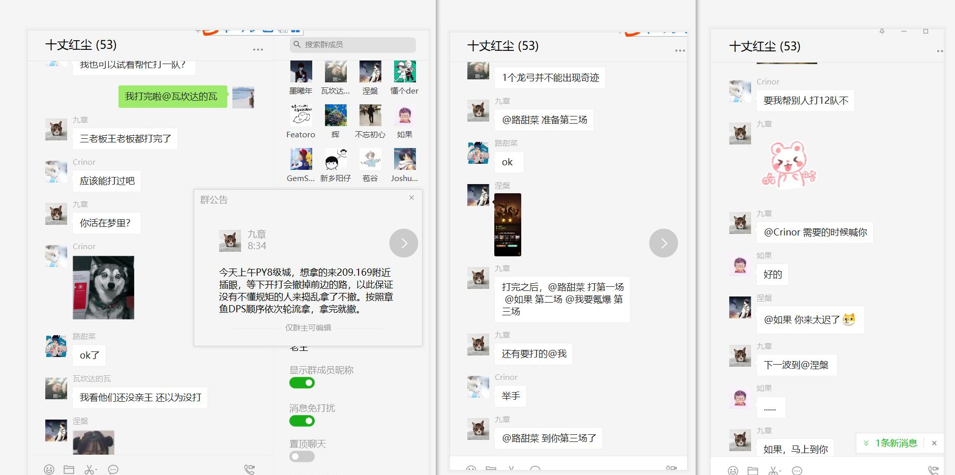Open emoji picker in leftmost chat window

(49, 469)
